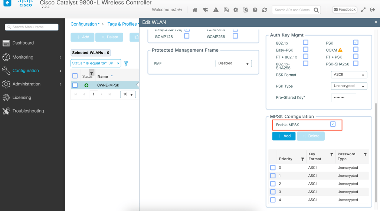Click the filter funnel icon beside status filter

click(x=126, y=64)
